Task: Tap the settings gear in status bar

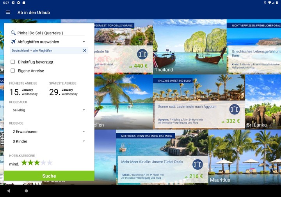Action: coord(19,3)
